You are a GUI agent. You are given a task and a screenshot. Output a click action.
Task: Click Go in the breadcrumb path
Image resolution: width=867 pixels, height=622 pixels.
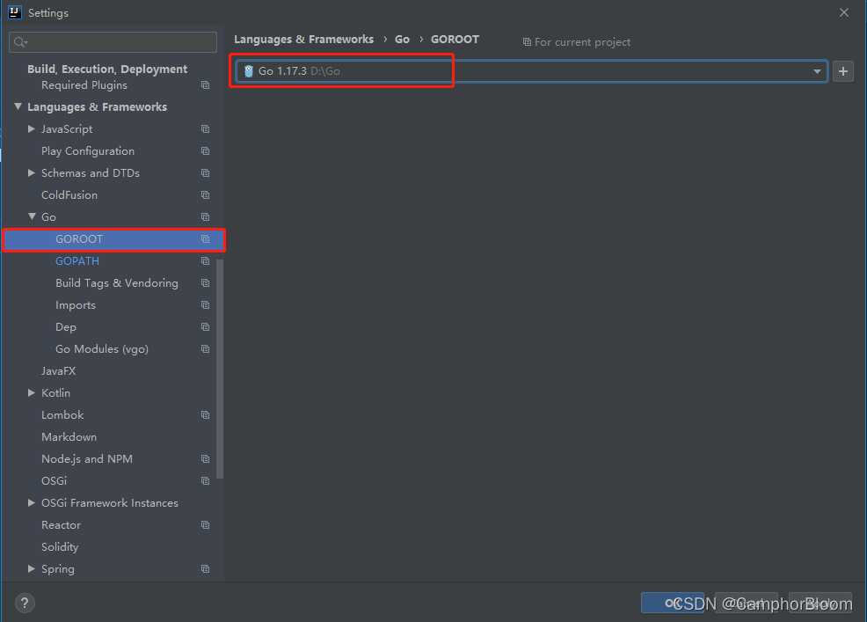point(402,39)
